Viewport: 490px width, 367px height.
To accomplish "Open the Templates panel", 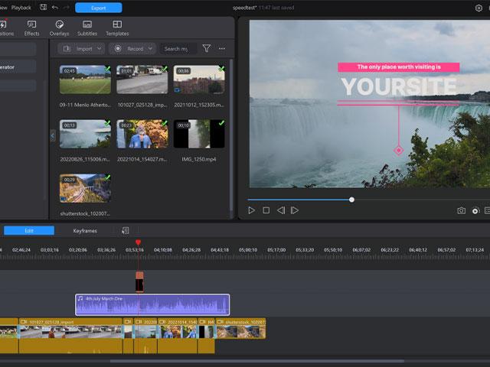I will coord(117,28).
